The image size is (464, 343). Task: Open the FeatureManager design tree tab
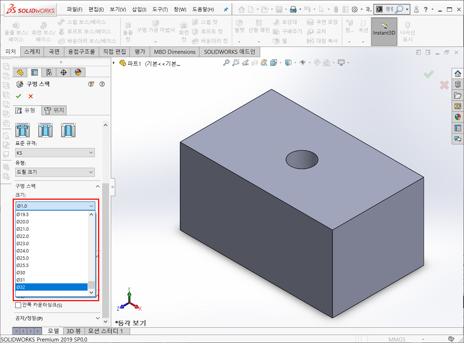click(20, 72)
